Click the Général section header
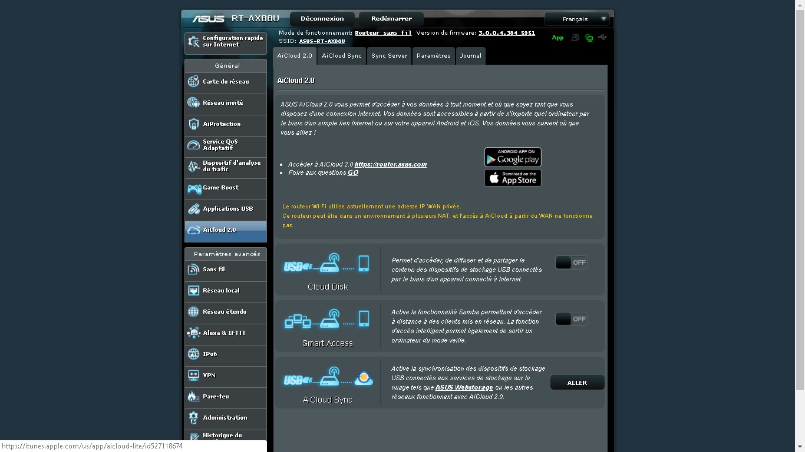The height and width of the screenshot is (452, 805). (227, 65)
